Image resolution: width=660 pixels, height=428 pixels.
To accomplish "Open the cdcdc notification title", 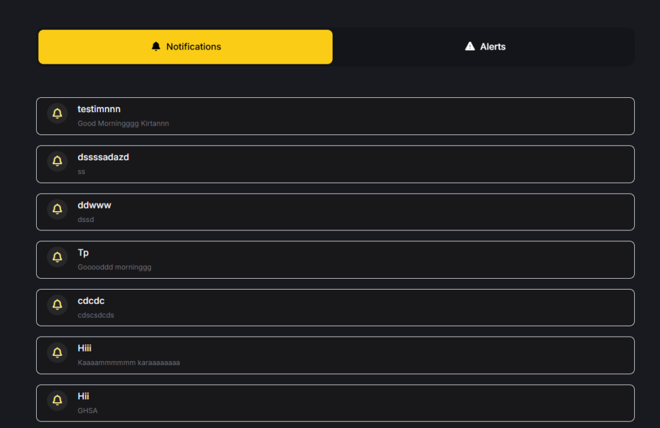I will coord(91,301).
